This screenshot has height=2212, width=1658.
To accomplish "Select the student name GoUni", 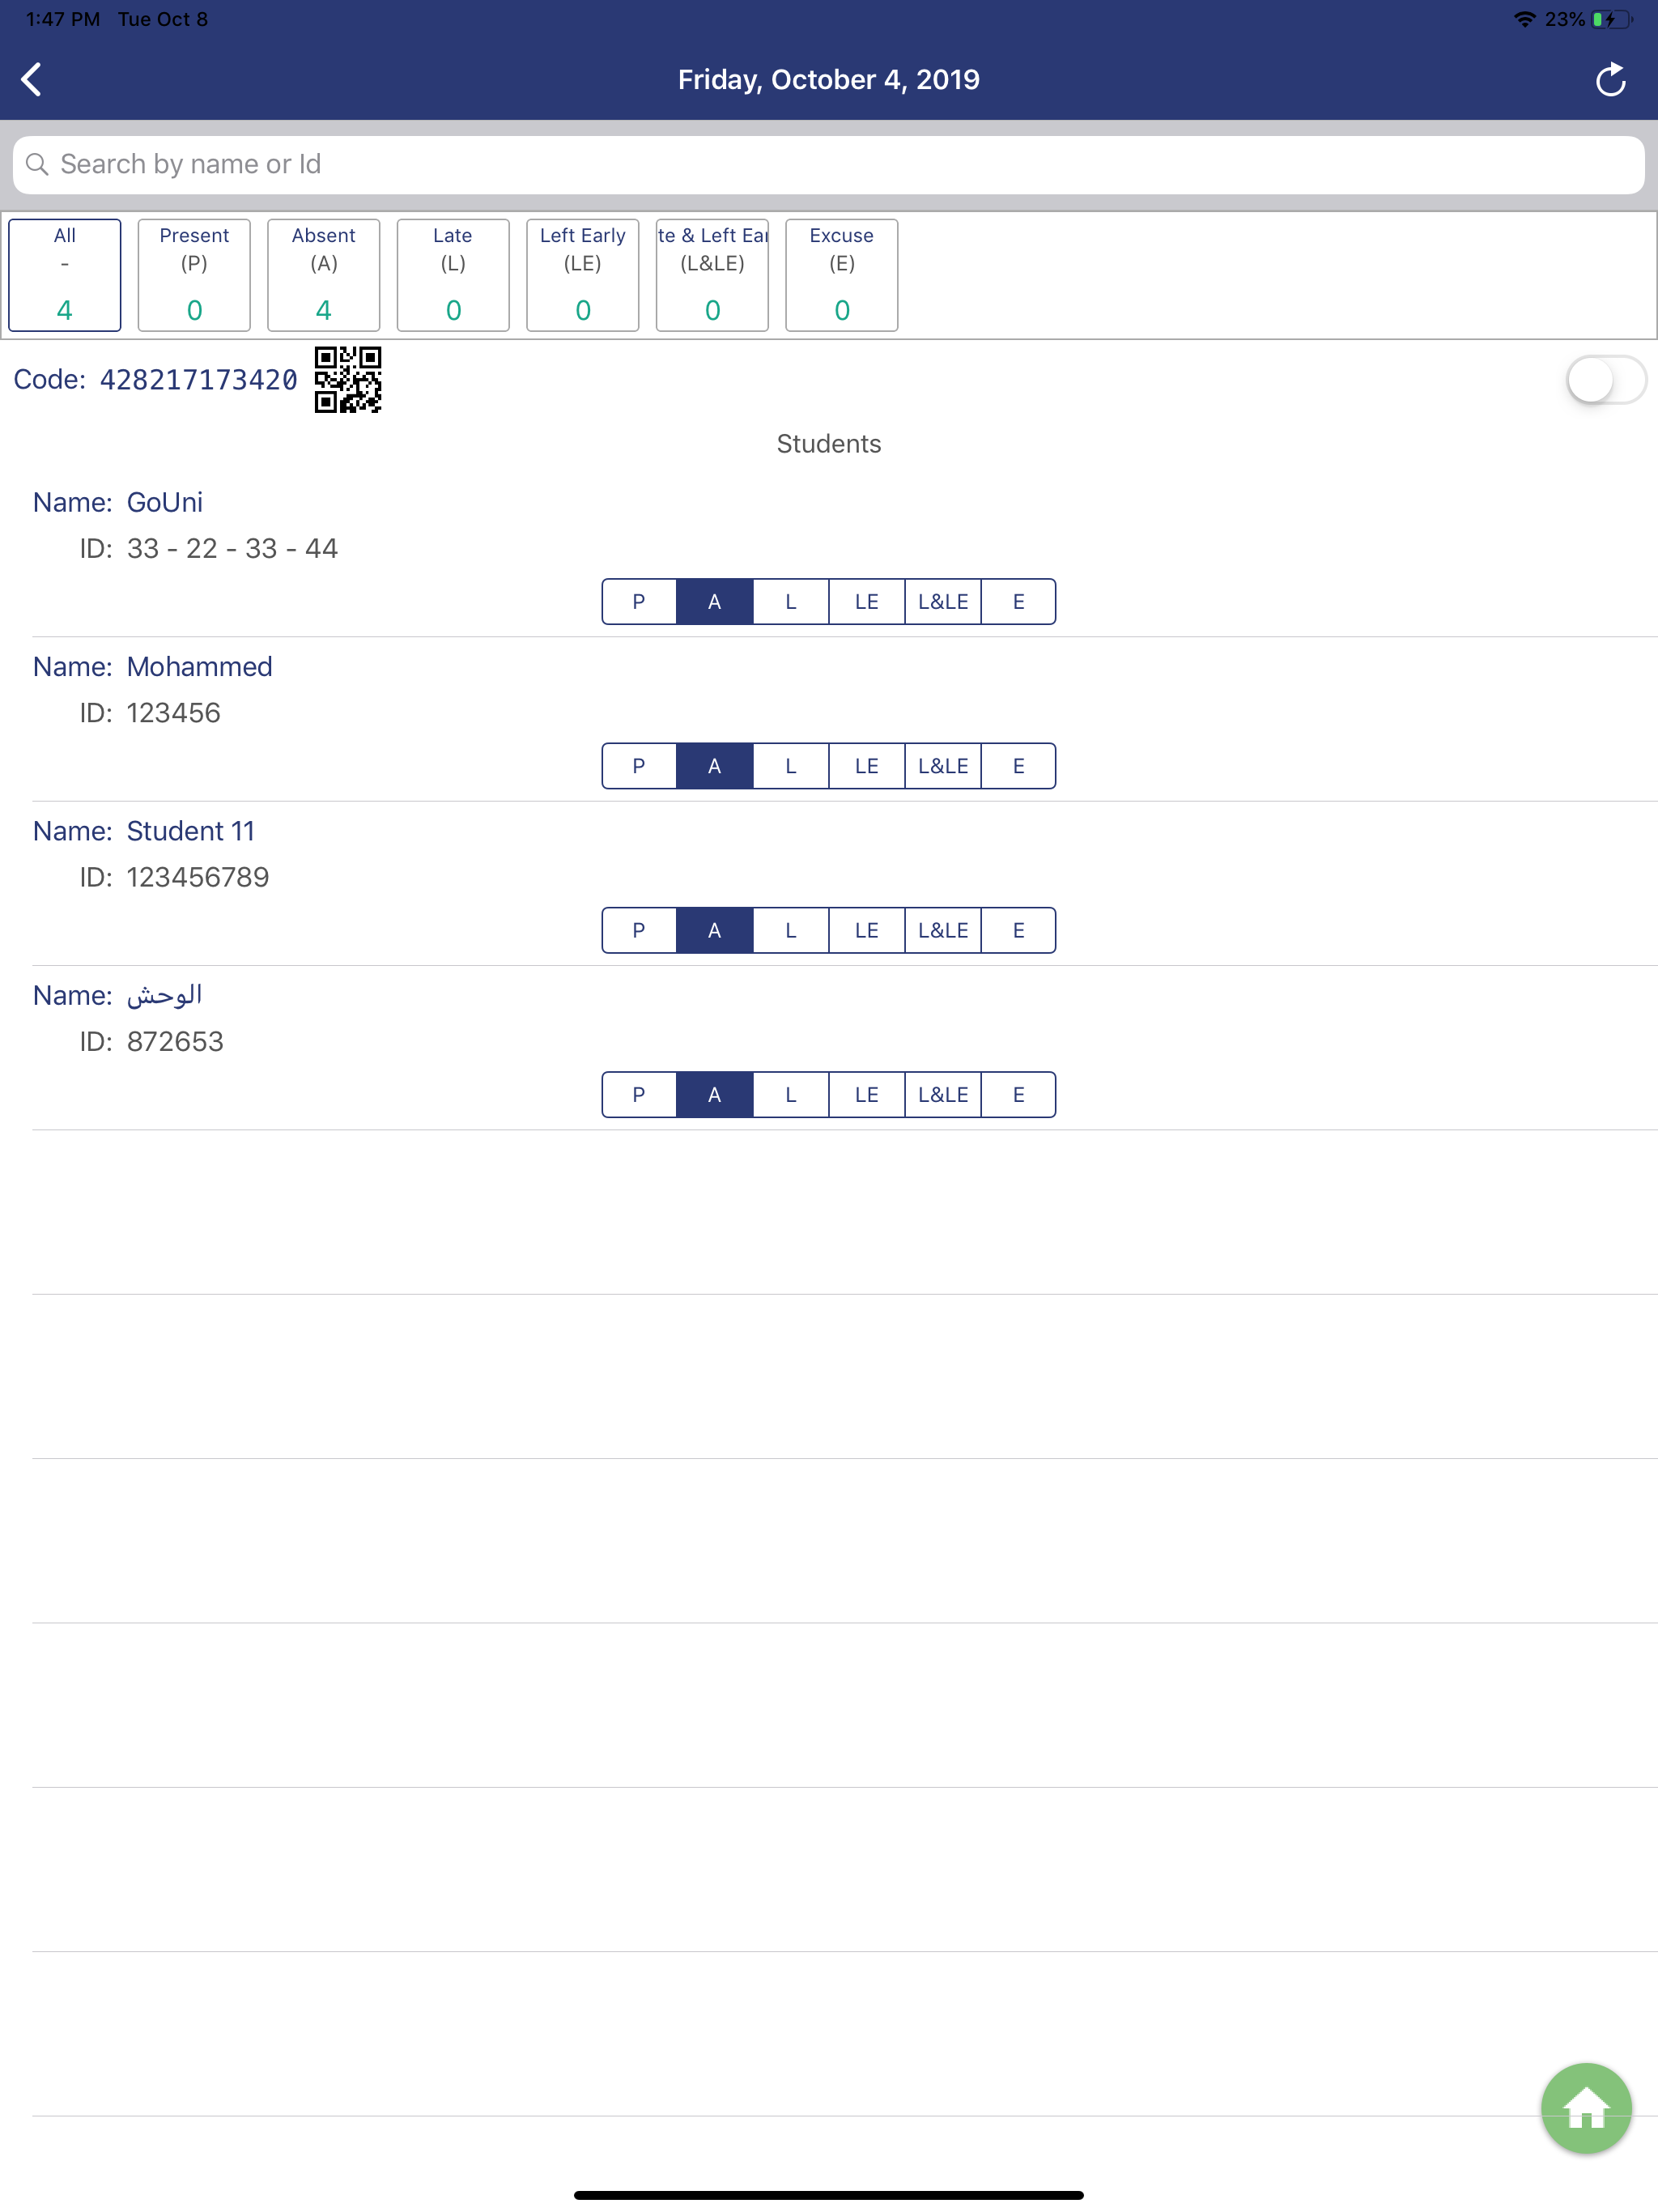I will click(165, 502).
